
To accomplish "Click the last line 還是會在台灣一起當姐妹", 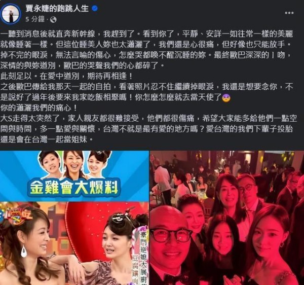I will click(x=47, y=139).
